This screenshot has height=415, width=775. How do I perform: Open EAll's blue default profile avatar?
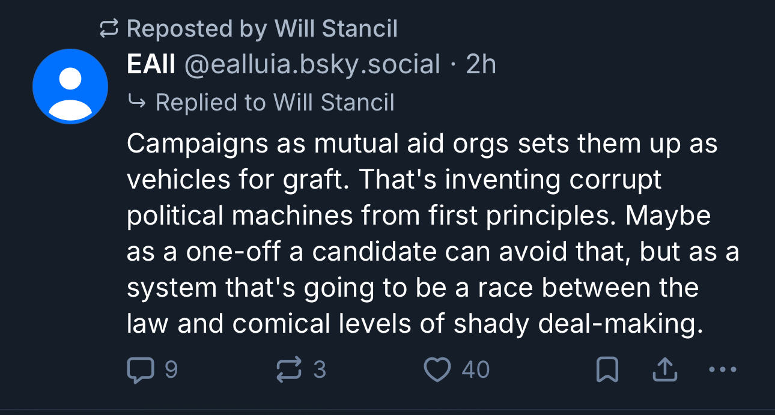tap(70, 86)
